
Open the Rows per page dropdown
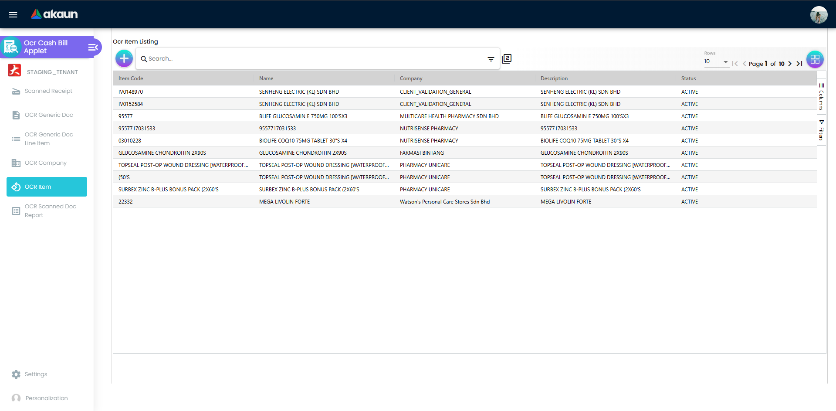pyautogui.click(x=717, y=62)
